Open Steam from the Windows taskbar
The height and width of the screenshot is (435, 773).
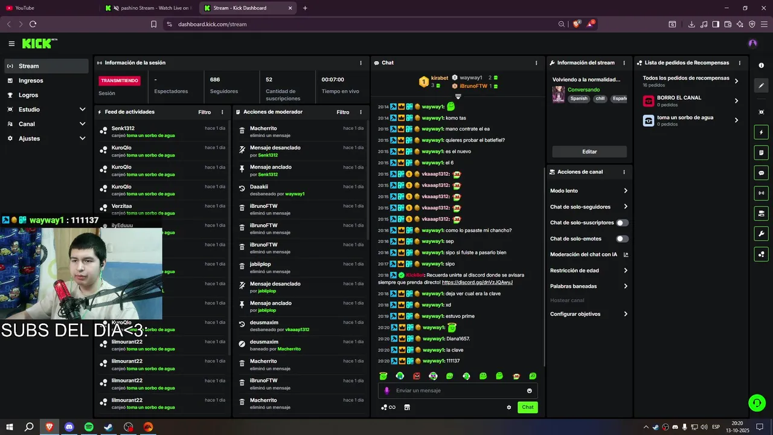(x=109, y=427)
